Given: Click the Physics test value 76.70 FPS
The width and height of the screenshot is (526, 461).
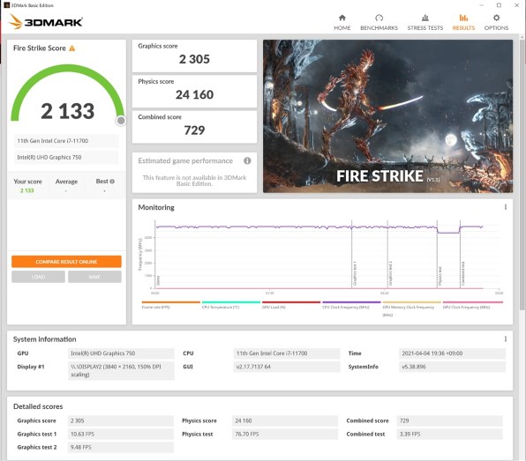Looking at the screenshot, I should pyautogui.click(x=285, y=435).
